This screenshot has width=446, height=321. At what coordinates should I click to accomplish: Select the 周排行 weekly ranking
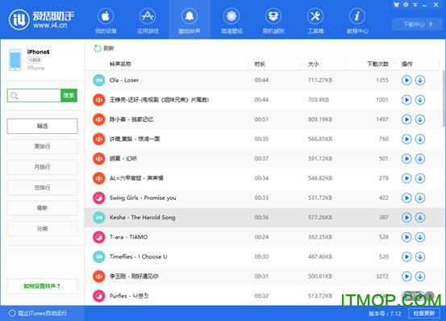pos(42,147)
